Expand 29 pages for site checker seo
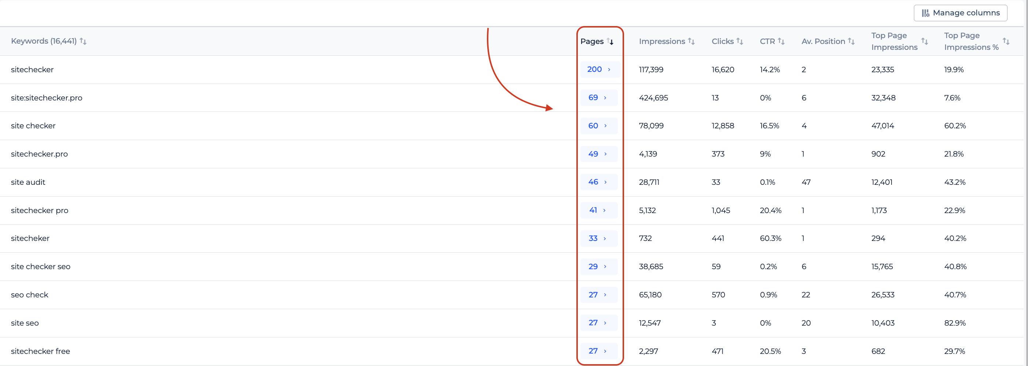The height and width of the screenshot is (366, 1028). pos(599,266)
